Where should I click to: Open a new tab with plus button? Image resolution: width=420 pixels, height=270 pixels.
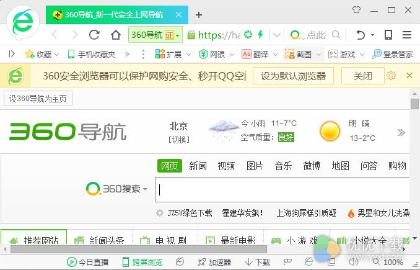(199, 15)
